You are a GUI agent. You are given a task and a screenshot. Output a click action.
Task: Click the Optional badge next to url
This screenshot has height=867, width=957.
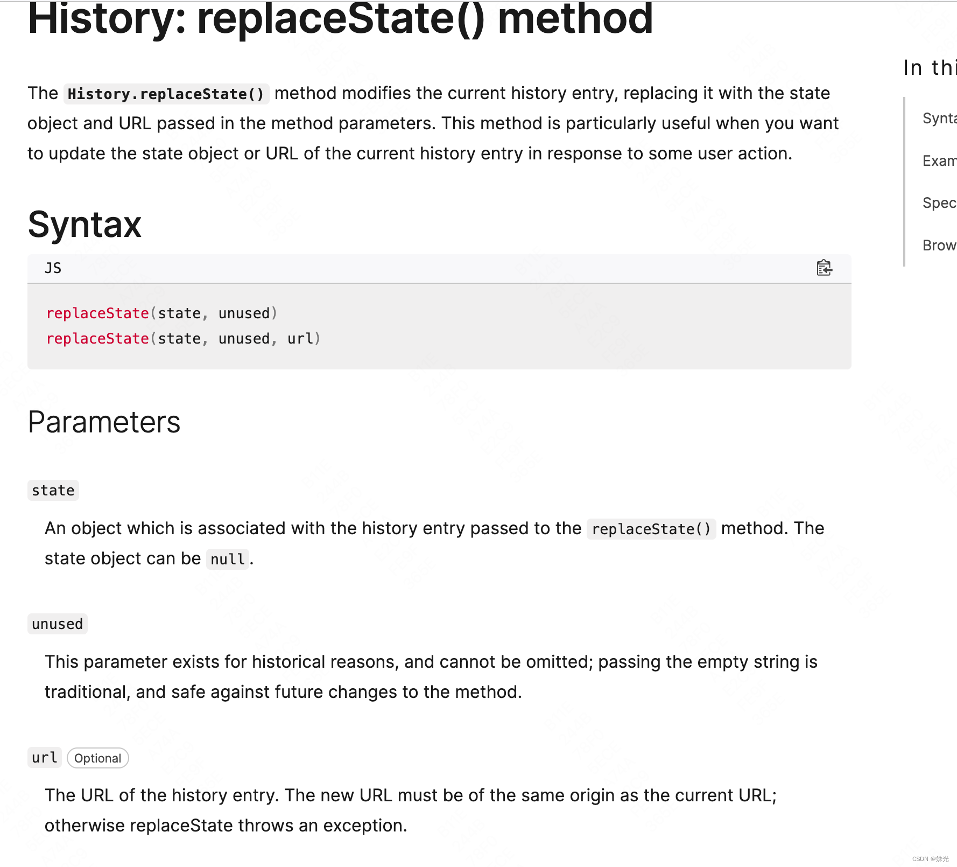(x=97, y=758)
